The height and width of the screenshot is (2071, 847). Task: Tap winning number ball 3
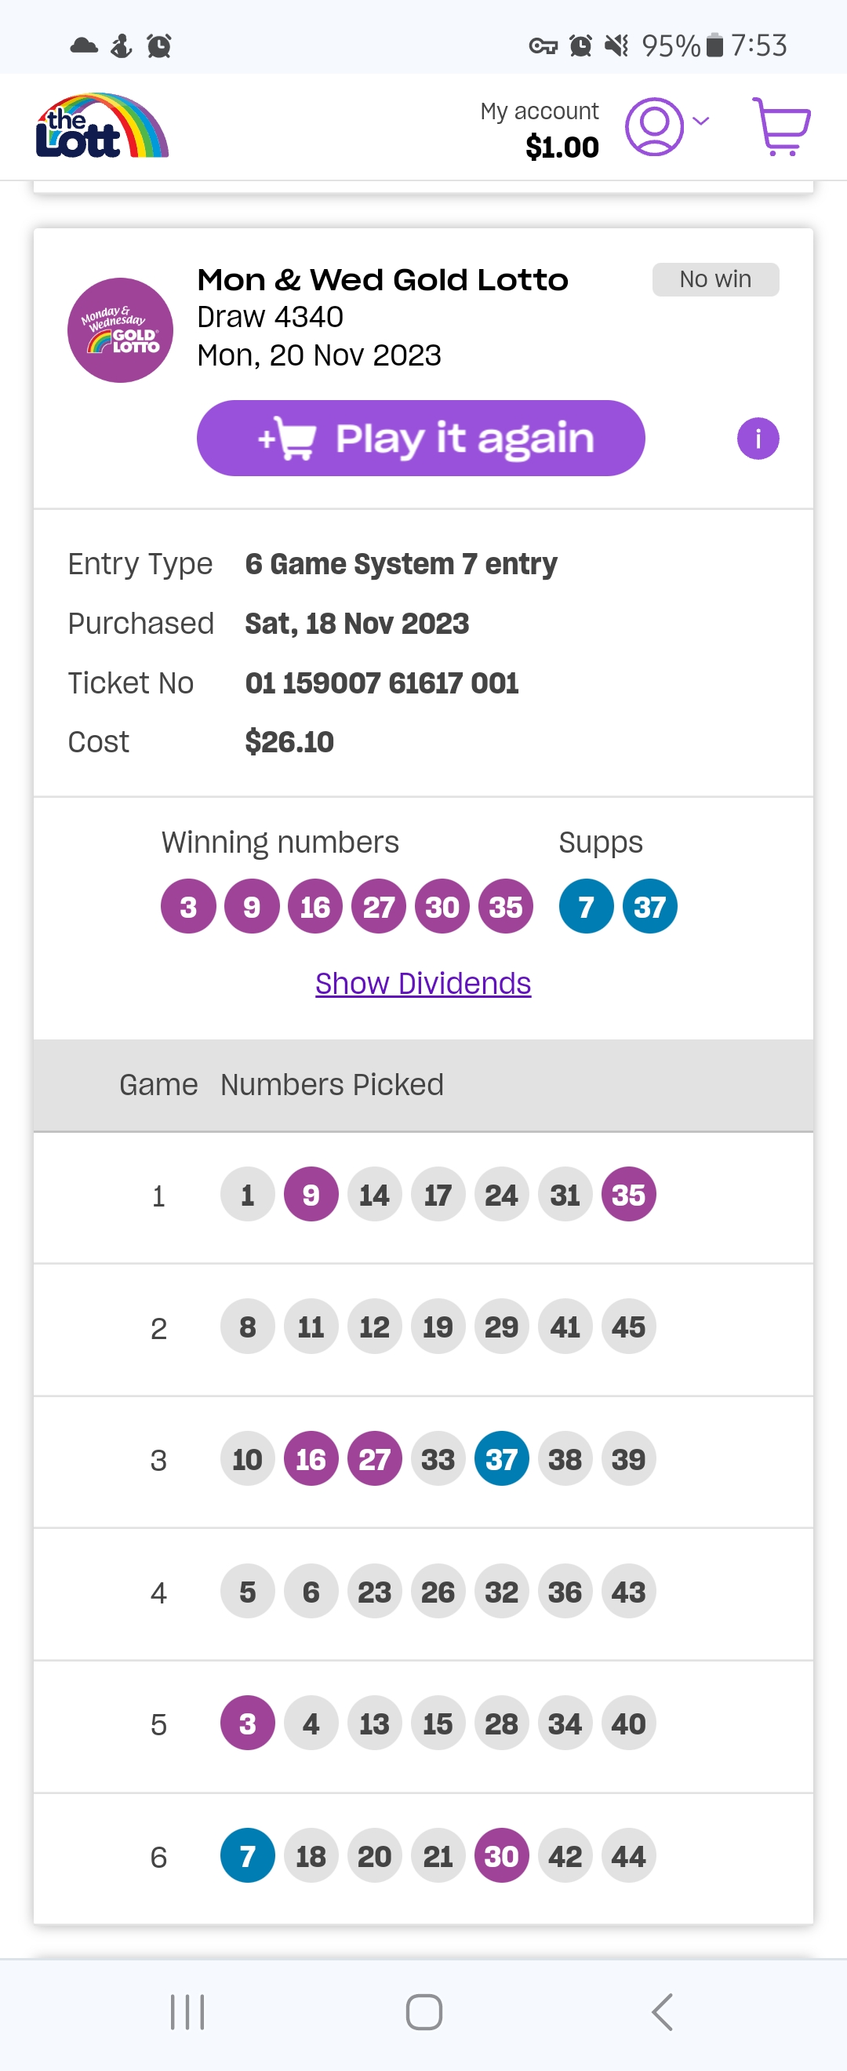pos(188,907)
